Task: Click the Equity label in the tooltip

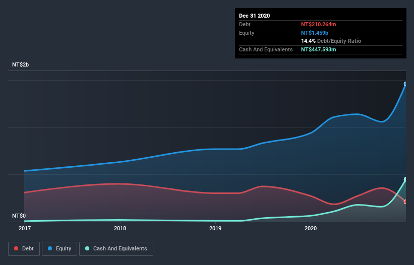Action: 247,33
